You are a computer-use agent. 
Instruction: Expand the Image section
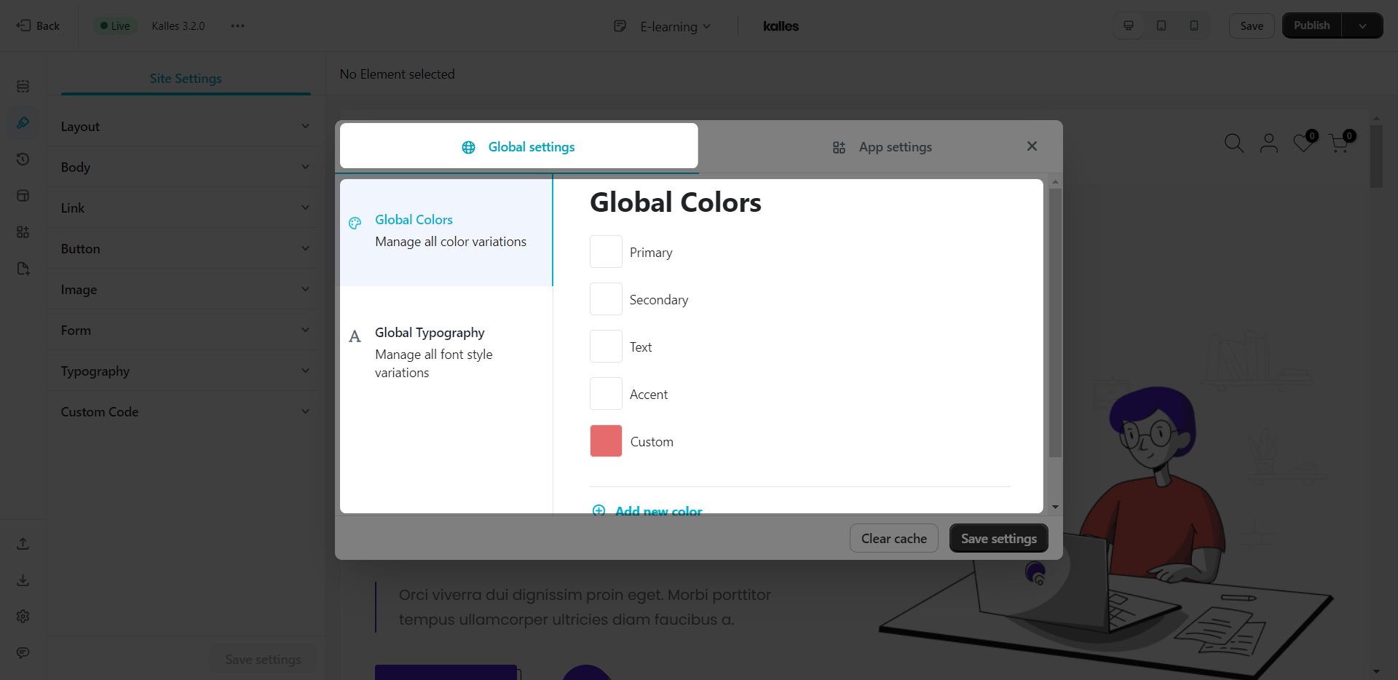point(186,289)
